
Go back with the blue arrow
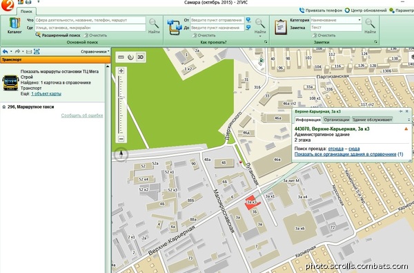pyautogui.click(x=5, y=51)
